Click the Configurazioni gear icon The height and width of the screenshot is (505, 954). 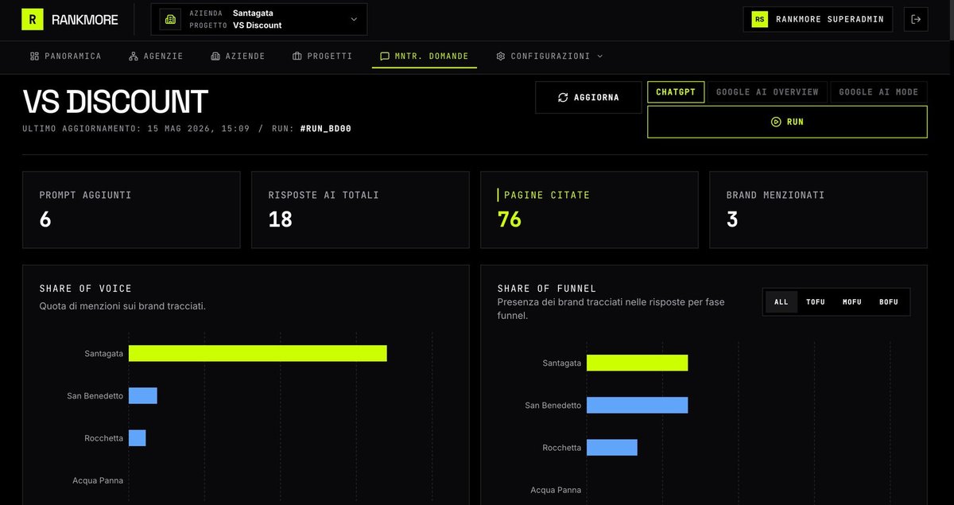(501, 56)
